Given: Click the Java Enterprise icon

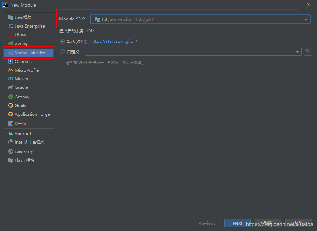Looking at the screenshot, I should [11, 26].
